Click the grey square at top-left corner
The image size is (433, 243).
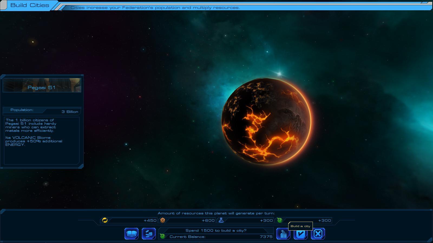tap(4, 5)
